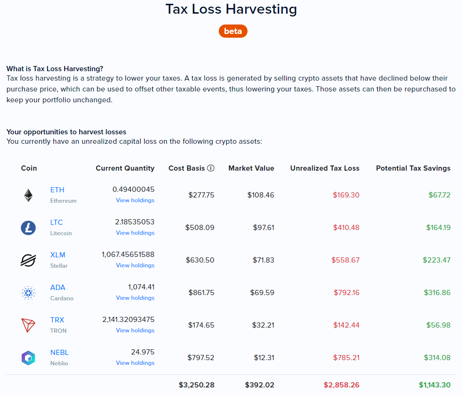Click ETH unrealized loss $169.30
Image resolution: width=463 pixels, height=395 pixels.
(x=346, y=195)
